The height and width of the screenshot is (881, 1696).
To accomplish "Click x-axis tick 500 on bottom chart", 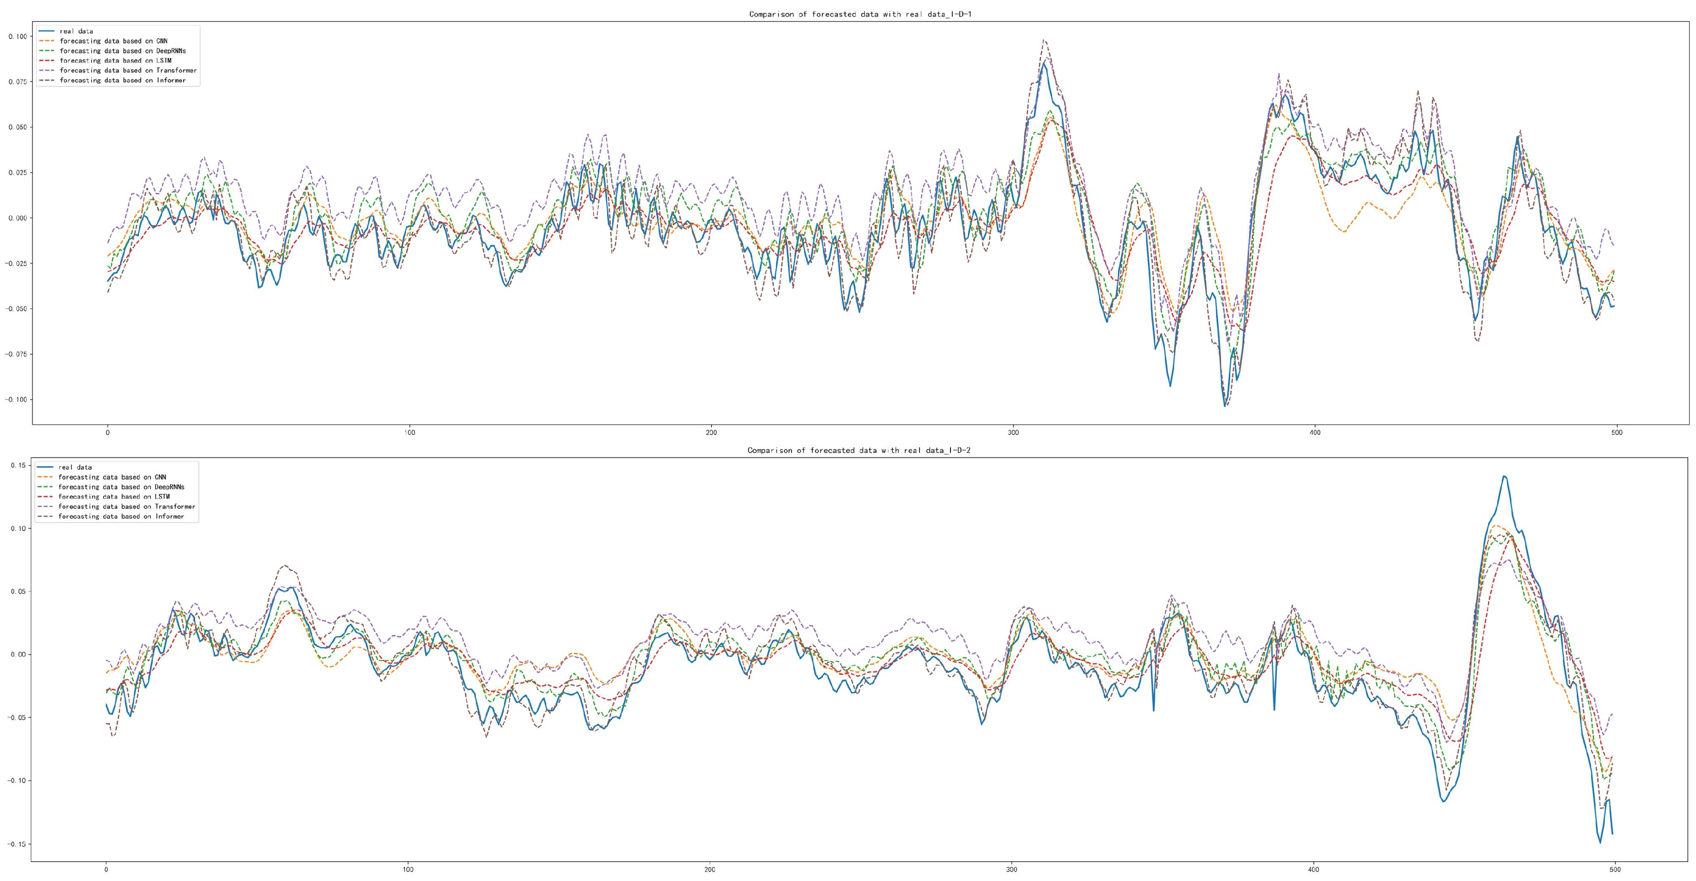I will (1615, 870).
